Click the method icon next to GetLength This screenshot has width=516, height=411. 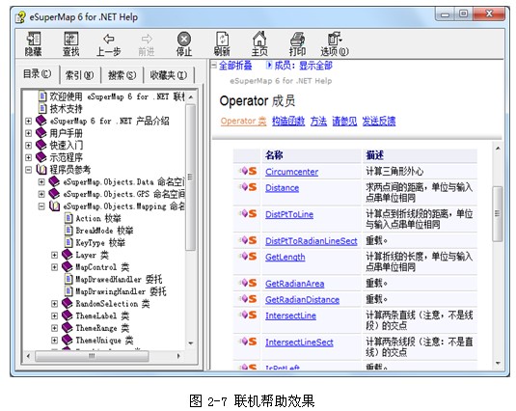coord(249,257)
